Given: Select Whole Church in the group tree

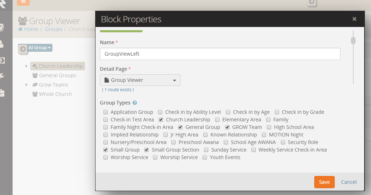Looking at the screenshot, I should [55, 94].
